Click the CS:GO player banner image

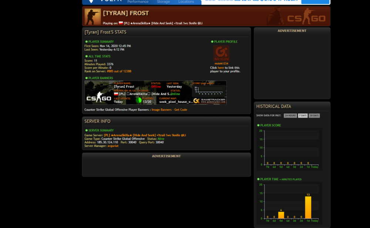point(155,93)
